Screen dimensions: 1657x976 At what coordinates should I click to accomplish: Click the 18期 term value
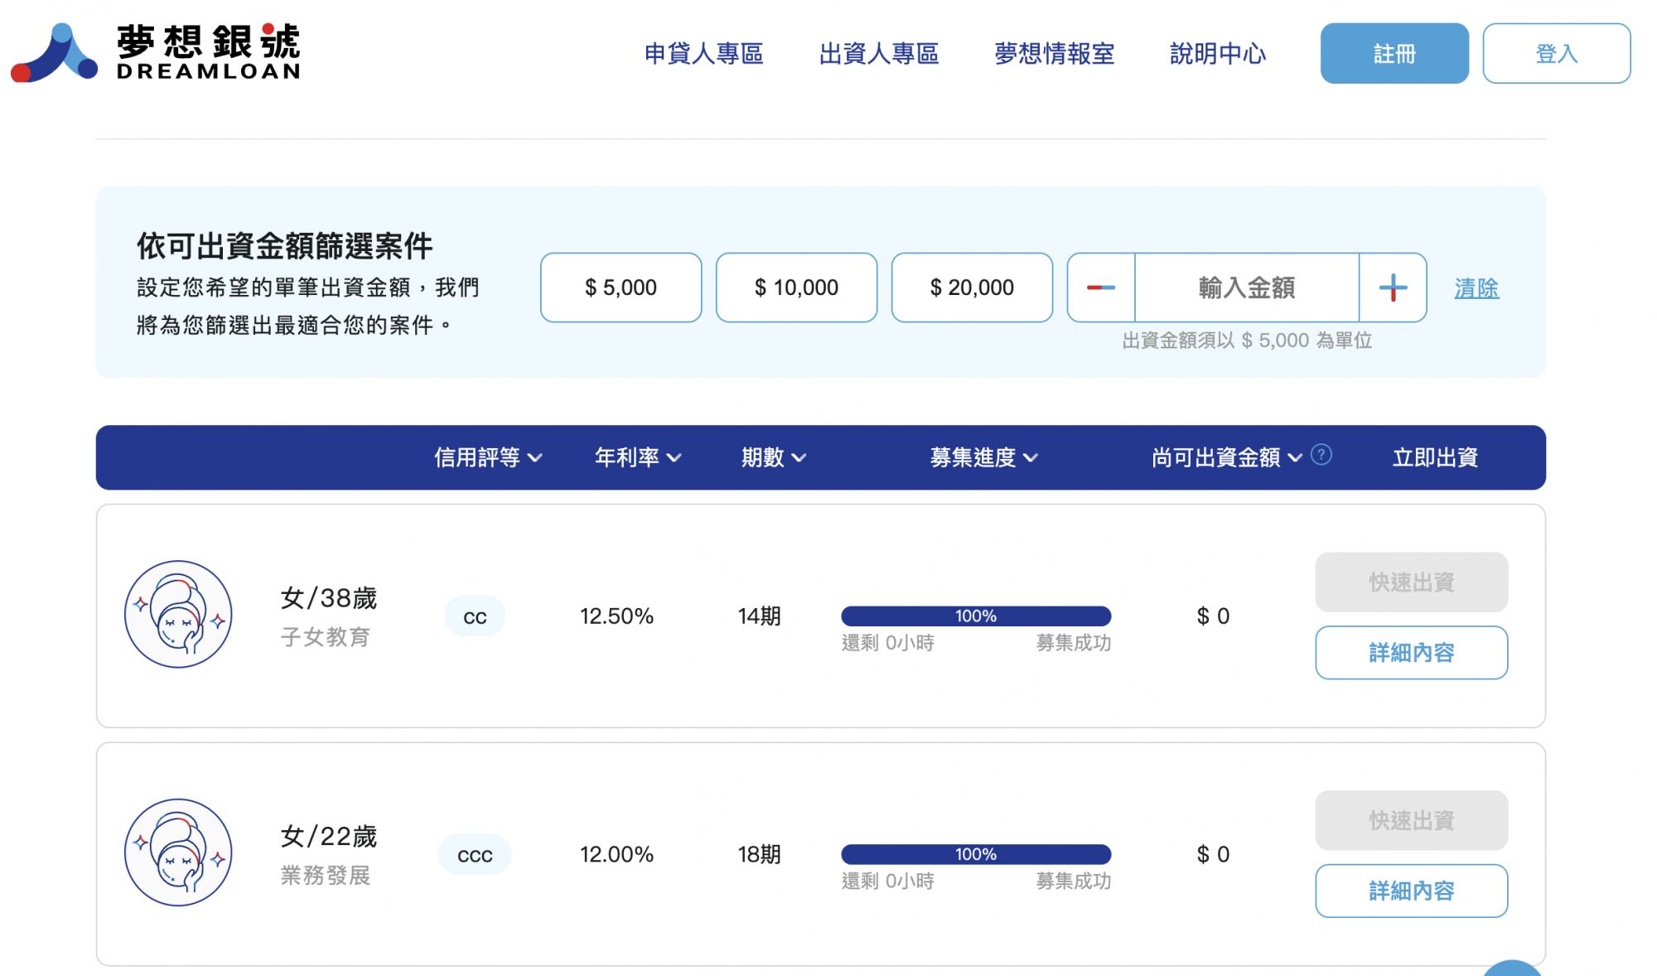coord(759,854)
